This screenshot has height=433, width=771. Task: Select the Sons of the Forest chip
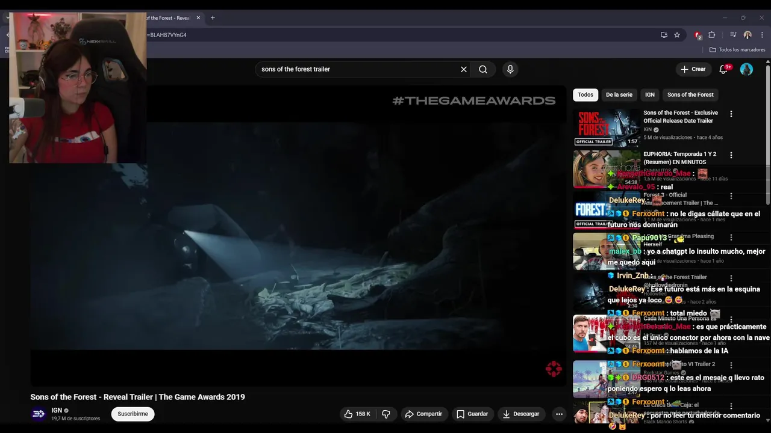click(690, 94)
